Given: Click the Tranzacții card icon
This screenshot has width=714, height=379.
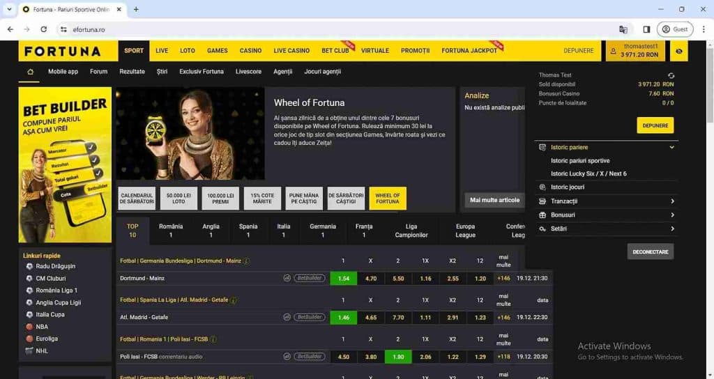Looking at the screenshot, I should (x=542, y=201).
